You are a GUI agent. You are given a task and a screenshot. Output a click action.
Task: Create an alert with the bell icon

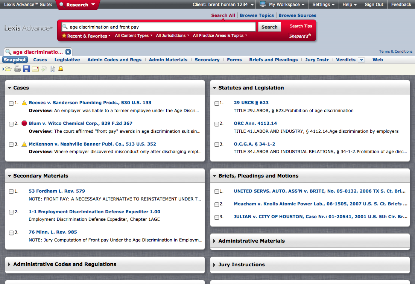click(x=61, y=69)
